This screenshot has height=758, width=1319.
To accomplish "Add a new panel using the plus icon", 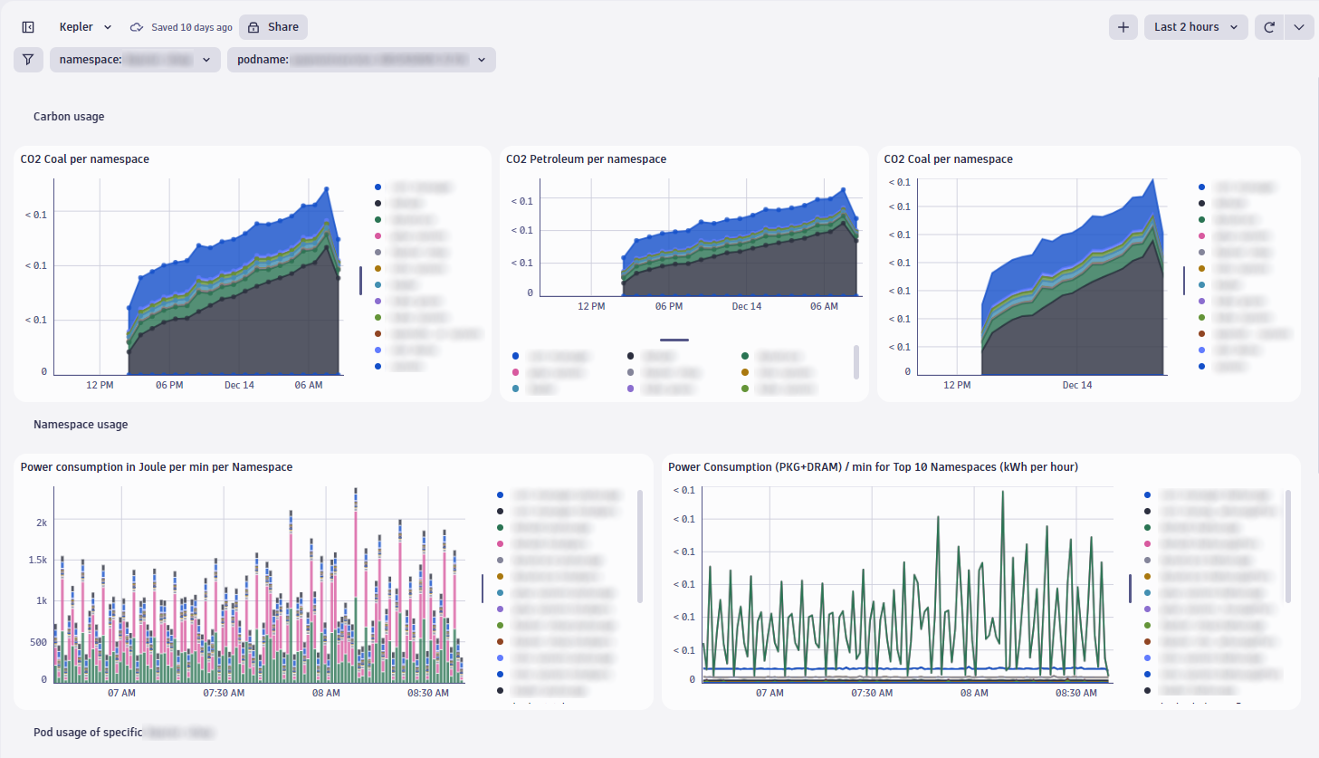I will coord(1123,26).
